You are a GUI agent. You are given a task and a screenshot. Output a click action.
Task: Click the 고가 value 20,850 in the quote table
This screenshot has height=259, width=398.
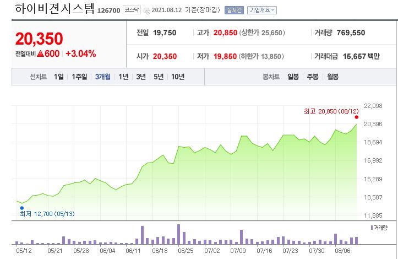point(225,33)
